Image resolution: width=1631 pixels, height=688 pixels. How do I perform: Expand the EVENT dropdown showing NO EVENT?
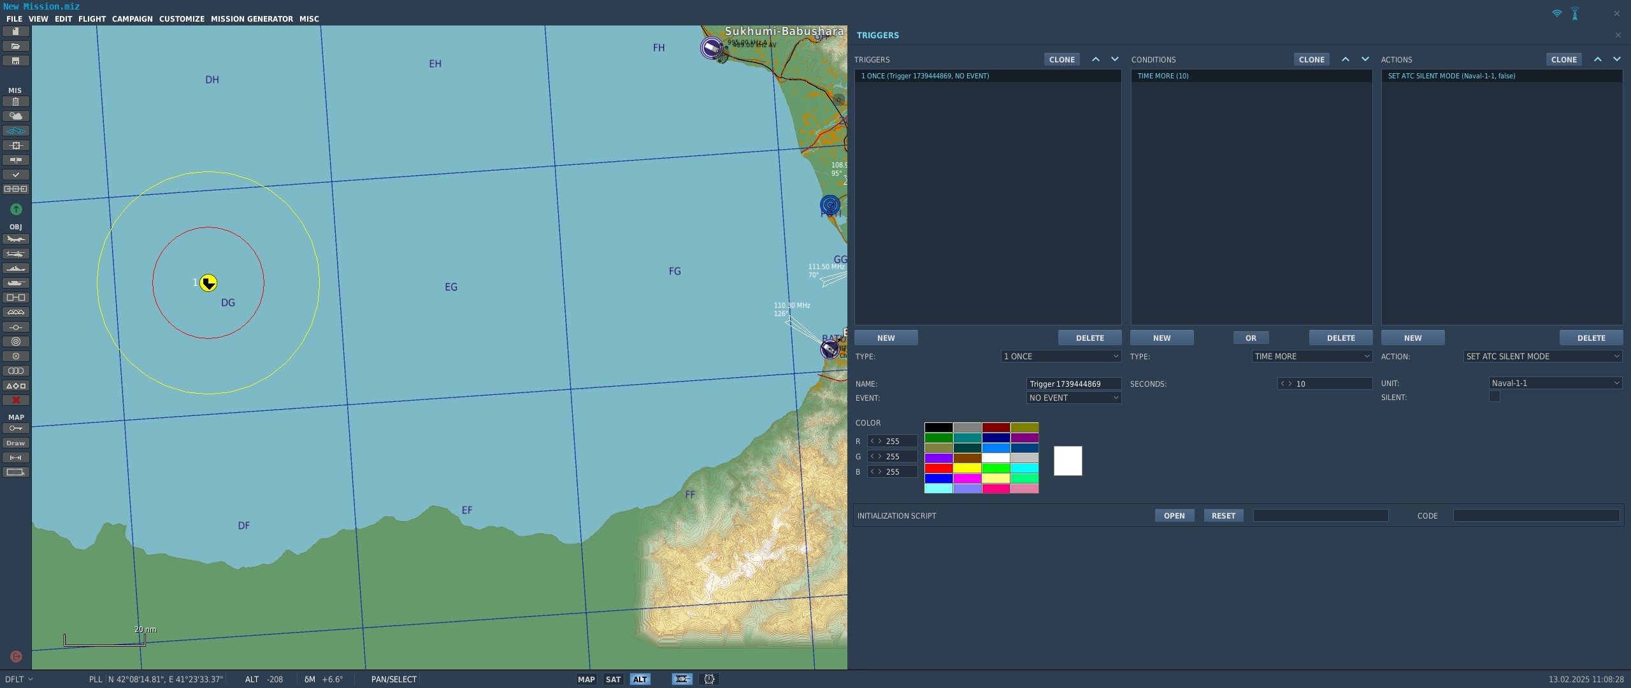pyautogui.click(x=1074, y=398)
